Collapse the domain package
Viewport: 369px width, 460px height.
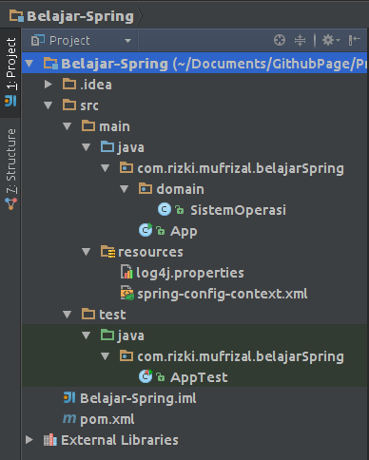(x=125, y=189)
